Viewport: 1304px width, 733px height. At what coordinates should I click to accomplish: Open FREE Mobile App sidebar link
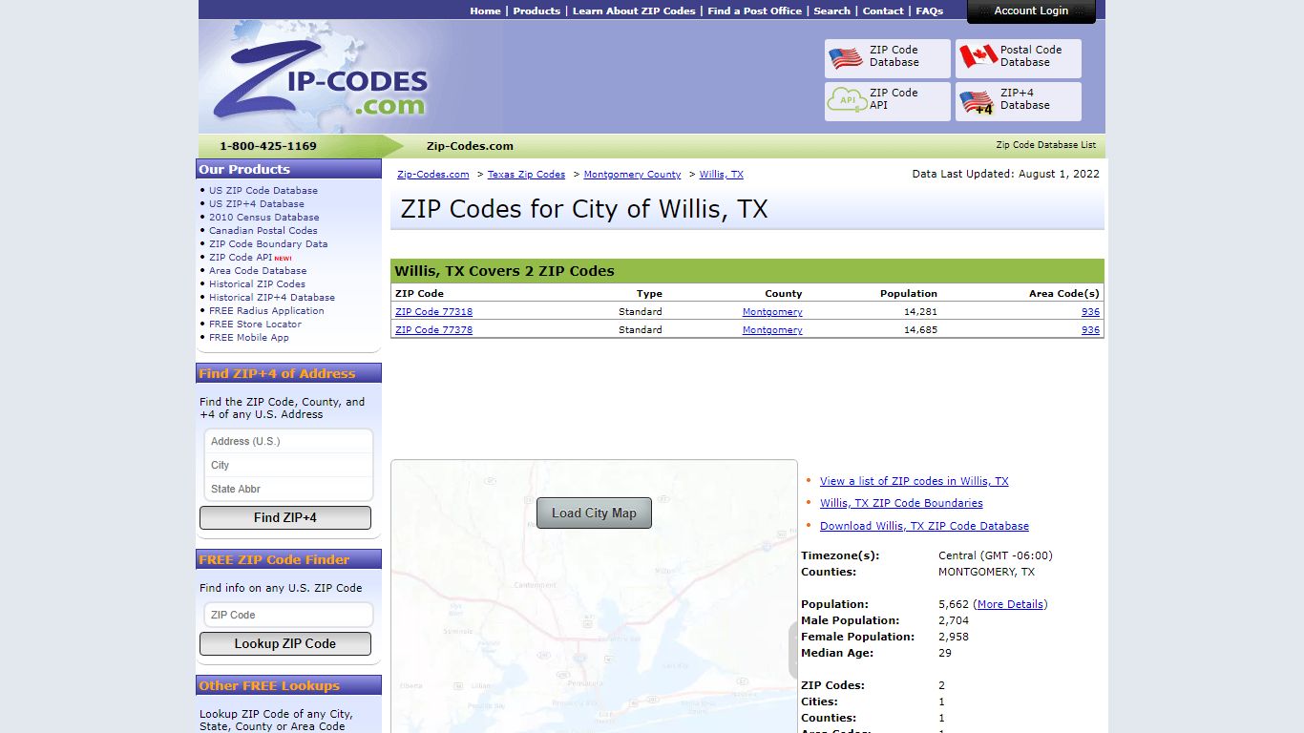[249, 338]
